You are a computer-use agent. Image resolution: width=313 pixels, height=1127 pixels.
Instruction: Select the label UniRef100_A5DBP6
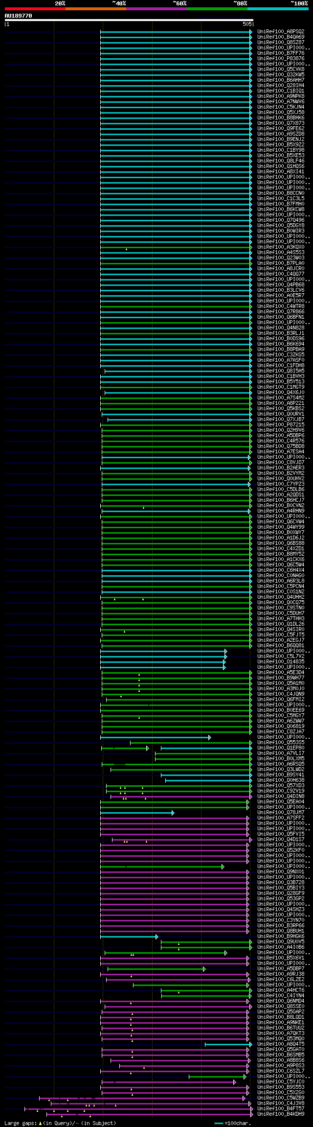[x=281, y=436]
